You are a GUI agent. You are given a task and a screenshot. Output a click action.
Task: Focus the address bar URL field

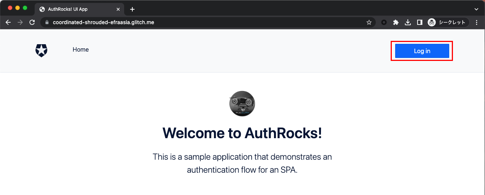tap(205, 22)
